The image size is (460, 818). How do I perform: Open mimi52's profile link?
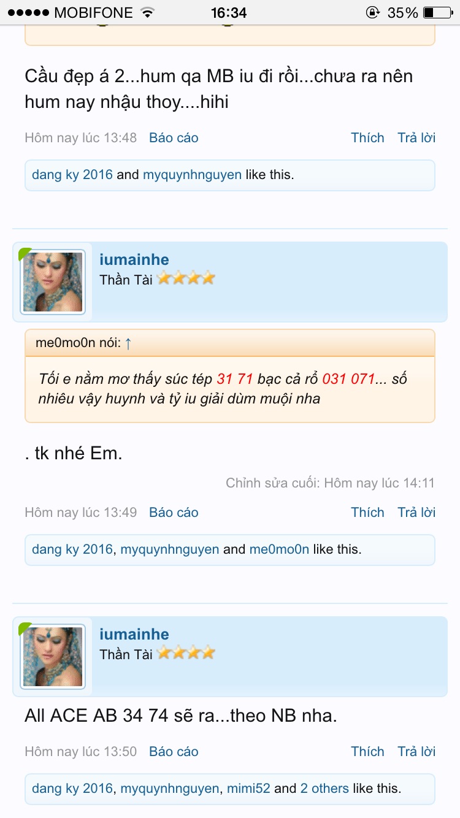tap(248, 789)
